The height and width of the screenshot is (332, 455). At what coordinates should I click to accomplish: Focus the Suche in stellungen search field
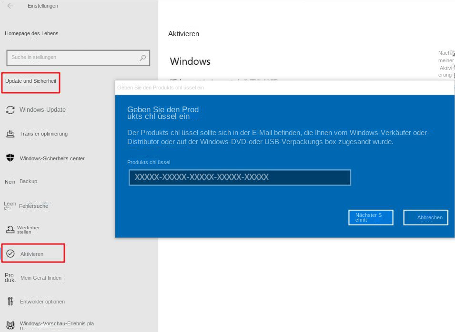click(x=78, y=58)
